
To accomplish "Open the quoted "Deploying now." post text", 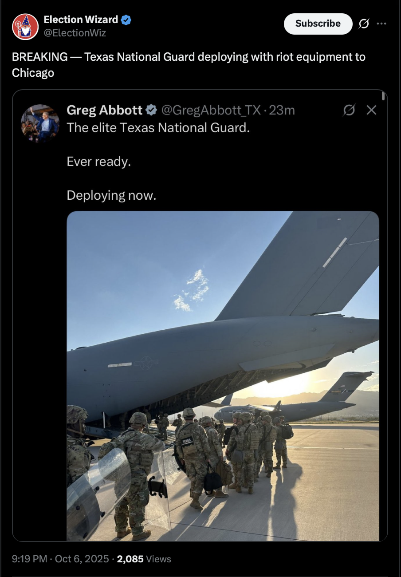I will (111, 195).
